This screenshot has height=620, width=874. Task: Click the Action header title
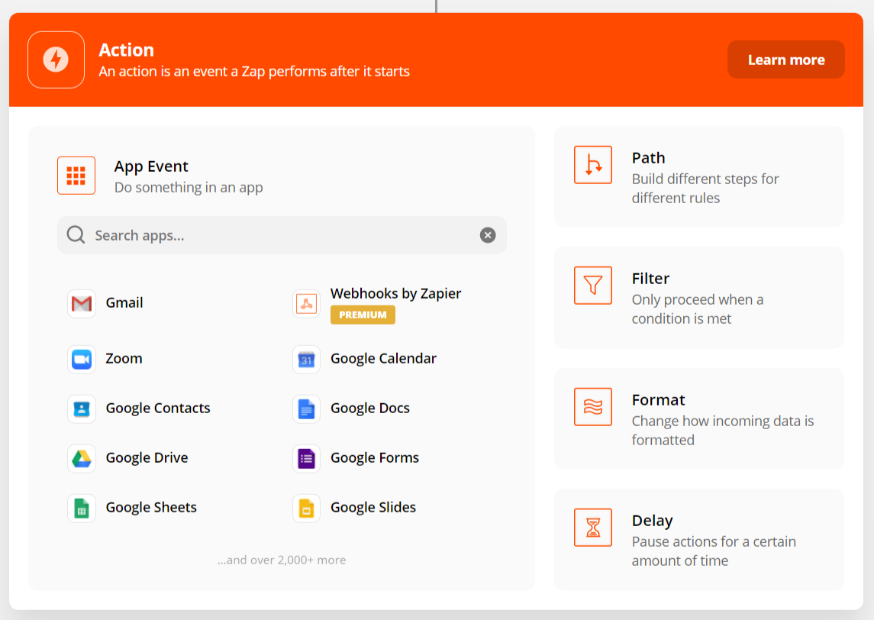point(127,50)
